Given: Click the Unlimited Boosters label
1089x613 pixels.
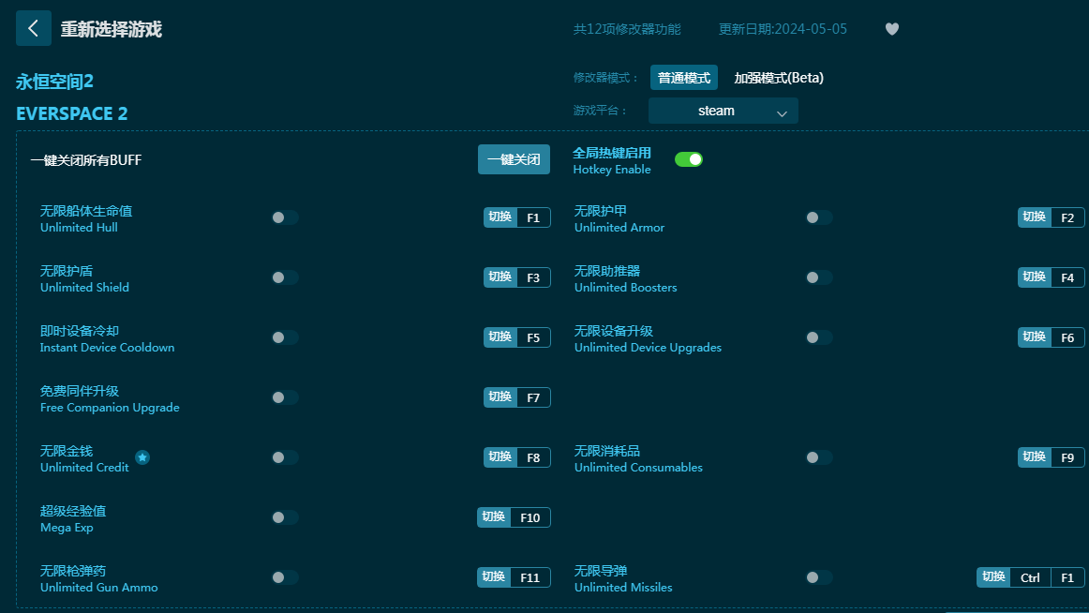Looking at the screenshot, I should point(626,288).
